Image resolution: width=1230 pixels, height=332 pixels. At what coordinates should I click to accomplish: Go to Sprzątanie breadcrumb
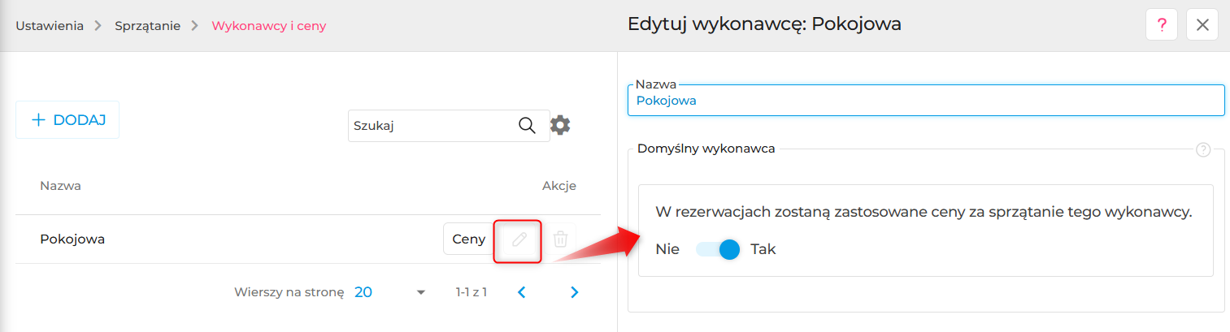[x=148, y=26]
